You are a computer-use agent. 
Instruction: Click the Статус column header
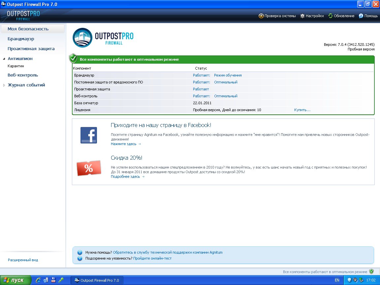[x=201, y=68]
